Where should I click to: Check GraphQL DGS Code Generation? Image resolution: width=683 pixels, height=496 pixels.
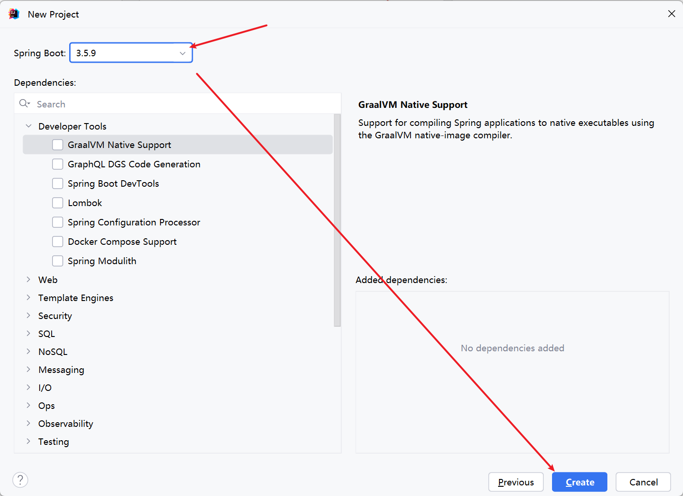point(58,164)
